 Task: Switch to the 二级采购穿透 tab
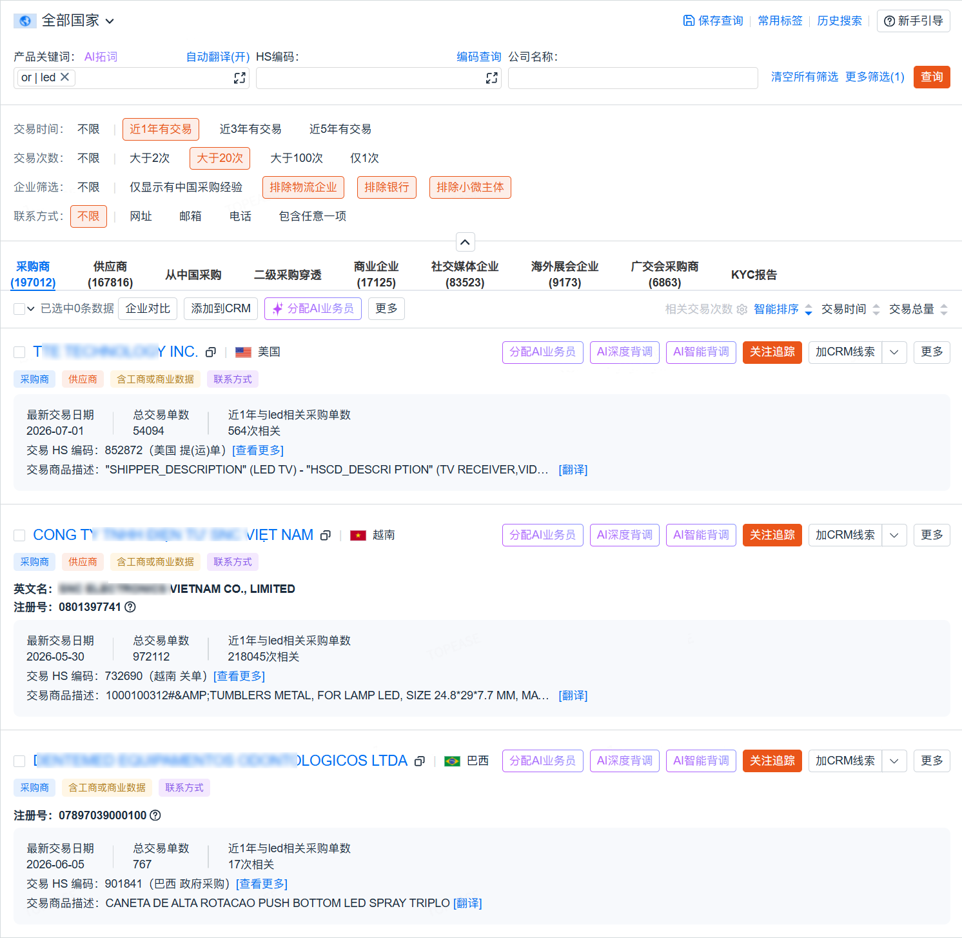(288, 275)
